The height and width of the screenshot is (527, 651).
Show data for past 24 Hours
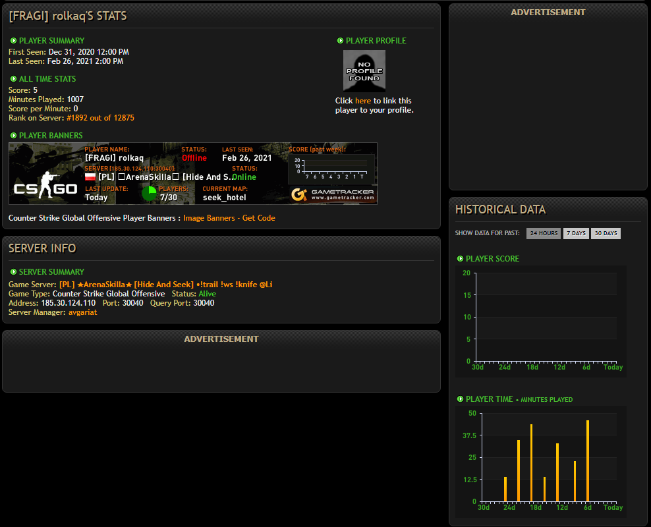[544, 233]
